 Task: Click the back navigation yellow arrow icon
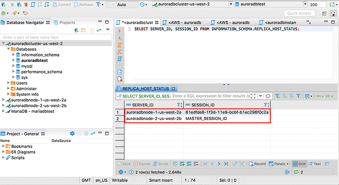tap(25, 13)
